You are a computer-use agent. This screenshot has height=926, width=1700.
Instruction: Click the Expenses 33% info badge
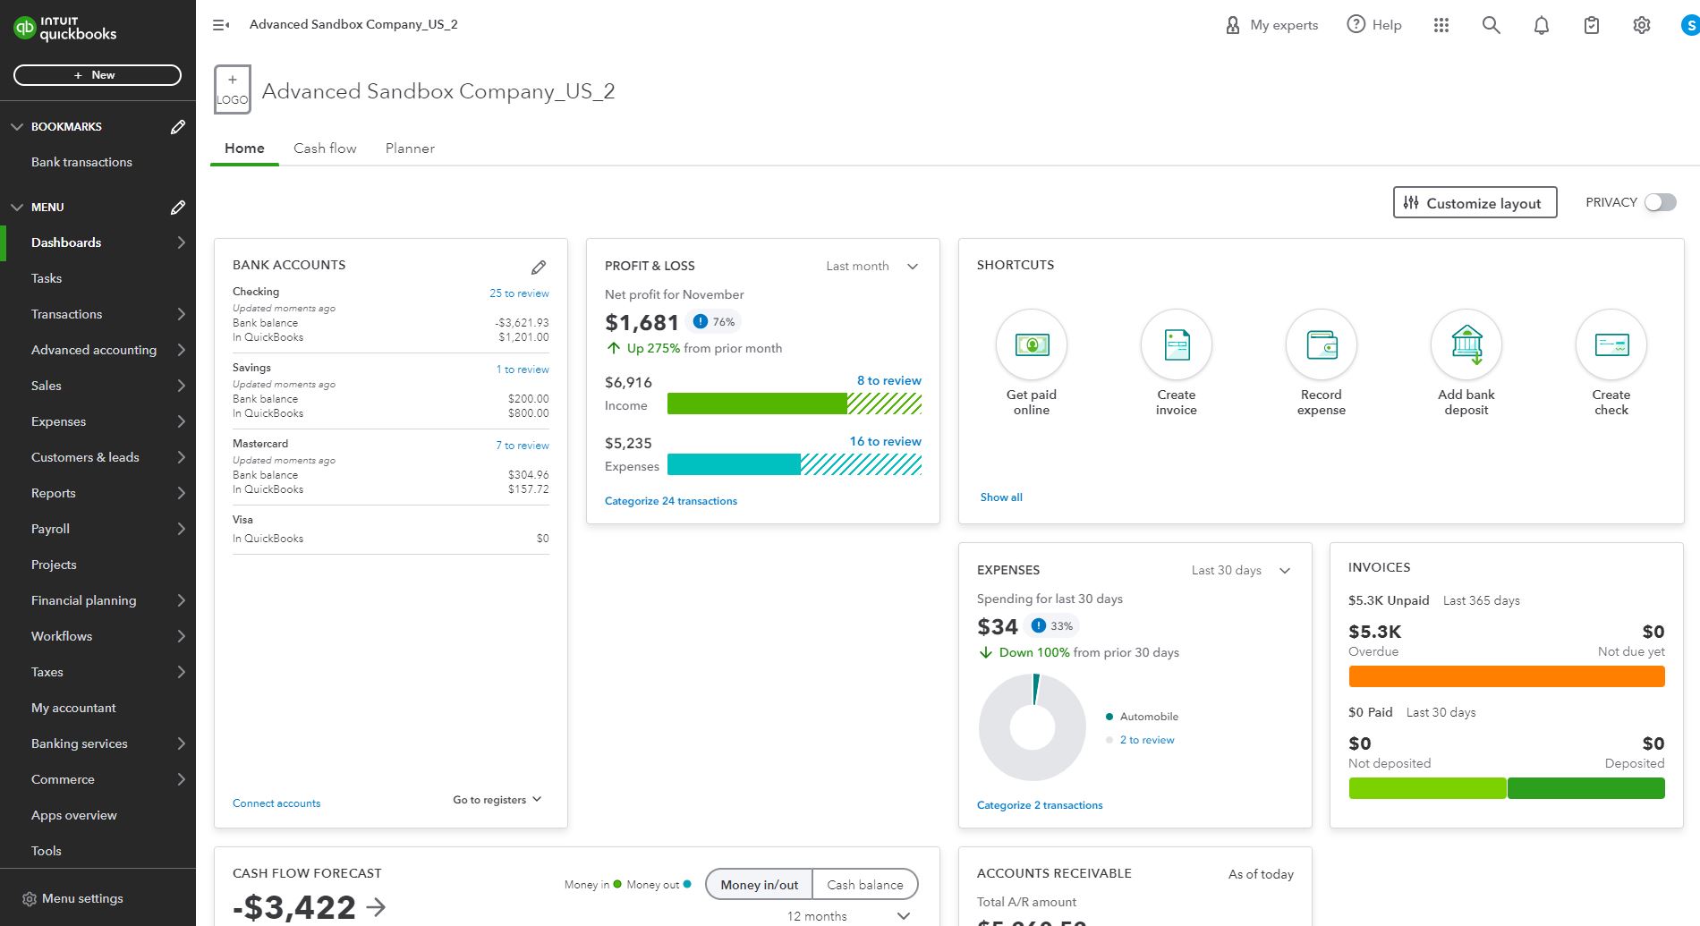click(x=1052, y=626)
